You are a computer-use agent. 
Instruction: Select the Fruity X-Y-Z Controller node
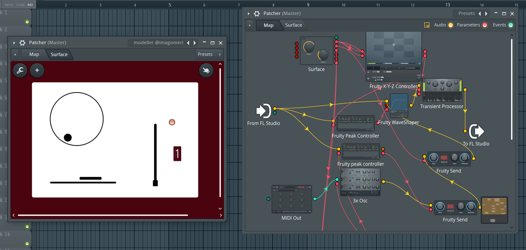point(394,56)
